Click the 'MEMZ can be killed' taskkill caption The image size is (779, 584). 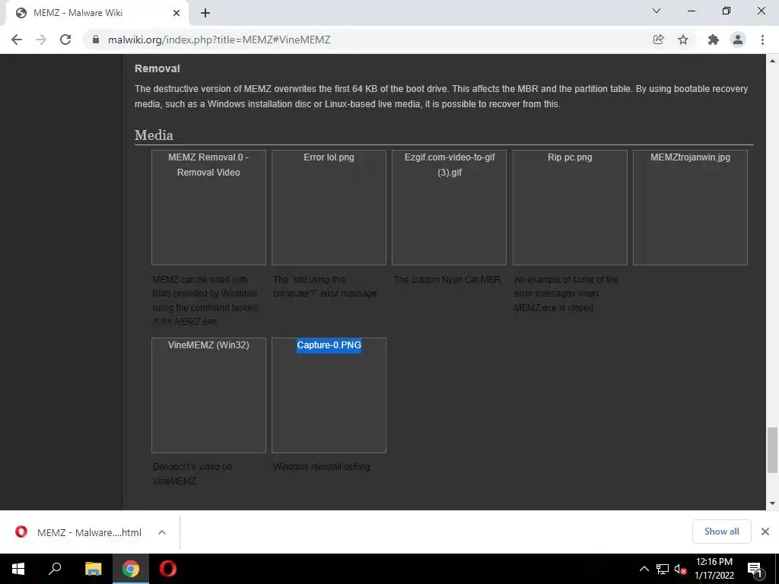[205, 300]
